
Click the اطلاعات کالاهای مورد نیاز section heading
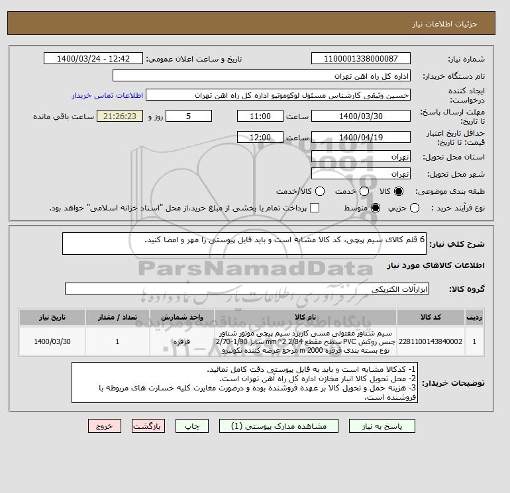click(x=436, y=265)
